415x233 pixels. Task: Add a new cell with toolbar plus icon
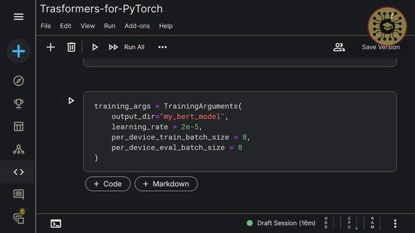coord(51,47)
